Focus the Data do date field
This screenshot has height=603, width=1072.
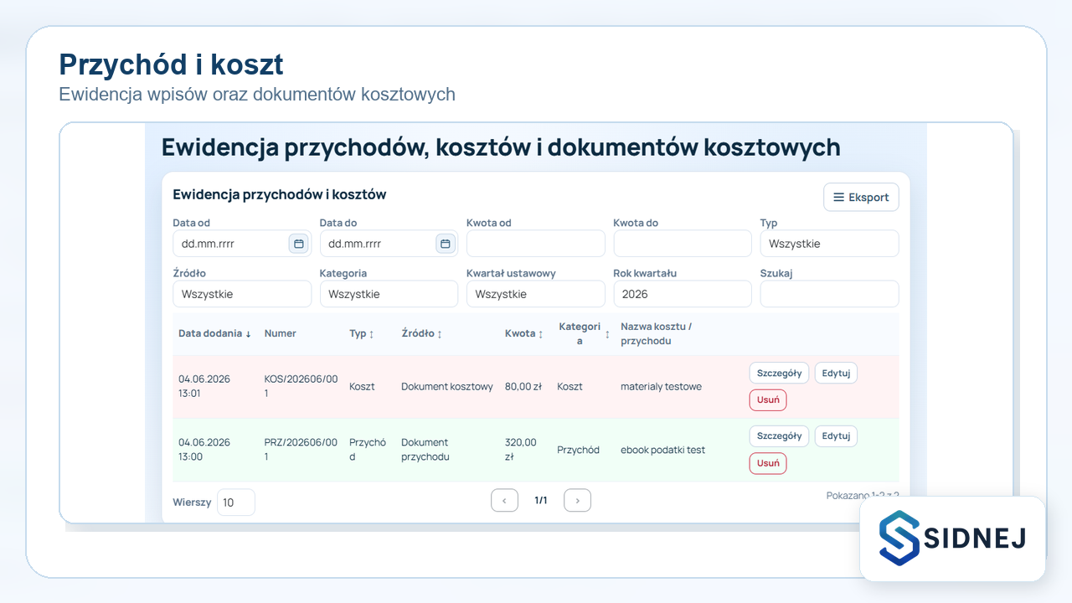coord(389,244)
